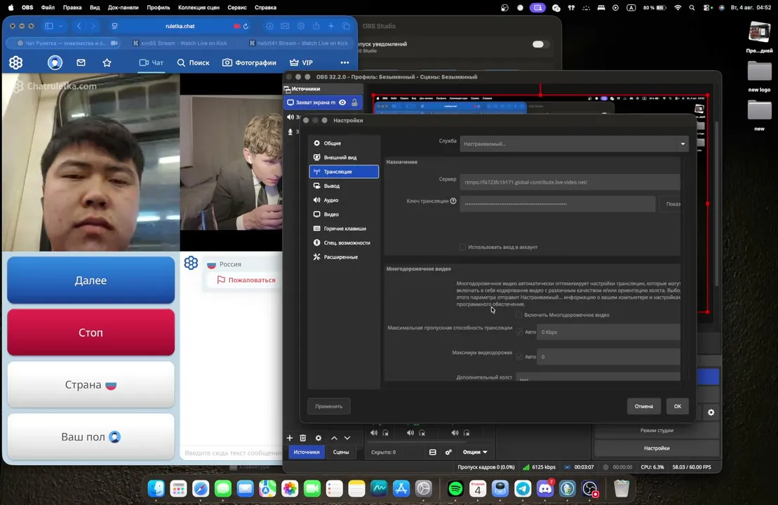Open Spotify from the dock
This screenshot has width=778, height=505.
tap(455, 489)
